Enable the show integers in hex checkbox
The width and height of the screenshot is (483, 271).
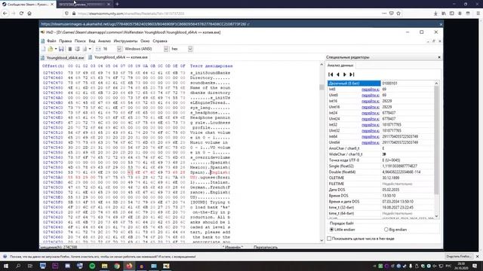click(329, 239)
